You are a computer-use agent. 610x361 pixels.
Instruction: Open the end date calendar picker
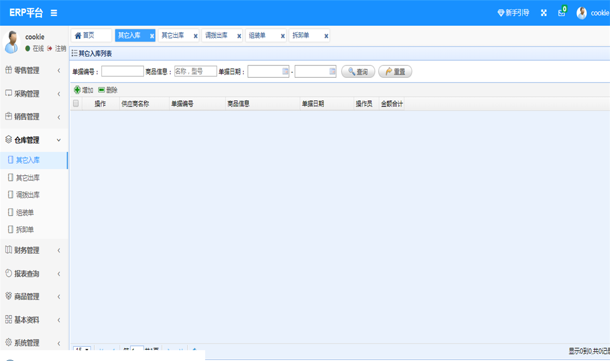click(x=332, y=71)
